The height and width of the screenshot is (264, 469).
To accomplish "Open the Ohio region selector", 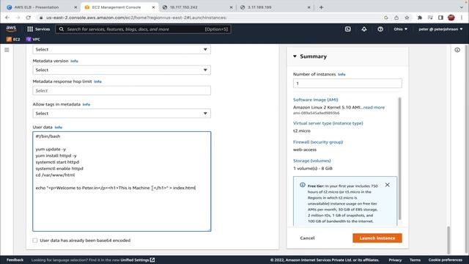I will click(400, 29).
